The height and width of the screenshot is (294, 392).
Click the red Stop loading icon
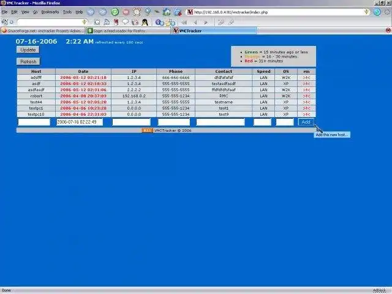[126, 12]
